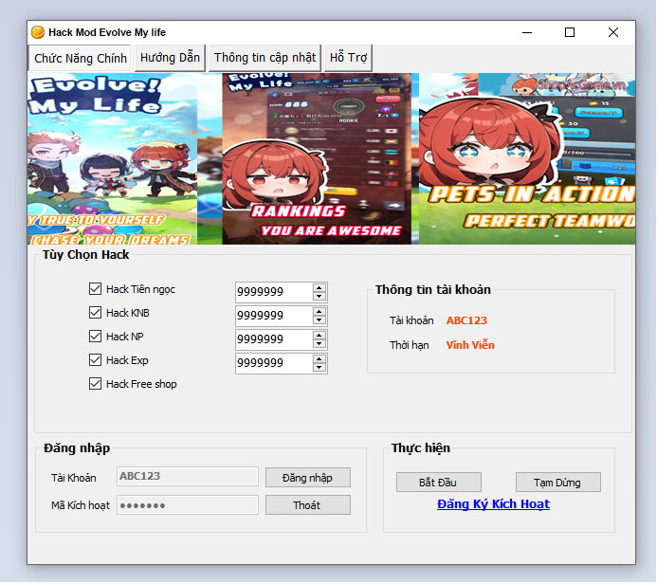Decrease the Hack Exp value with down arrow
Viewport: 657px width, 584px height.
[319, 368]
